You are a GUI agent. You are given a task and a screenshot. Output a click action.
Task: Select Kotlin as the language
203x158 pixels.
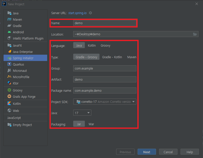92,45
